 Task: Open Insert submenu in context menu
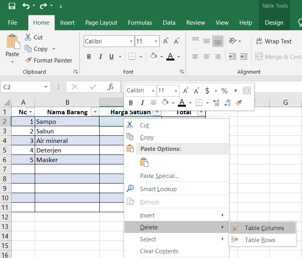177,215
